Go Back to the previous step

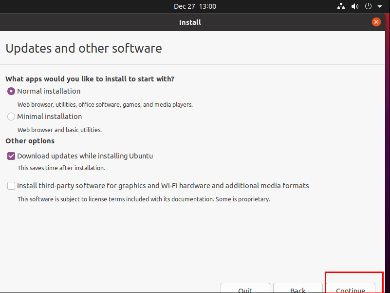(x=297, y=288)
